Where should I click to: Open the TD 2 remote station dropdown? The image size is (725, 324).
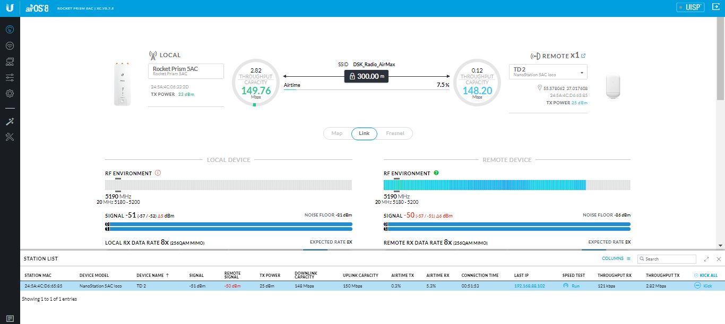tap(548, 72)
